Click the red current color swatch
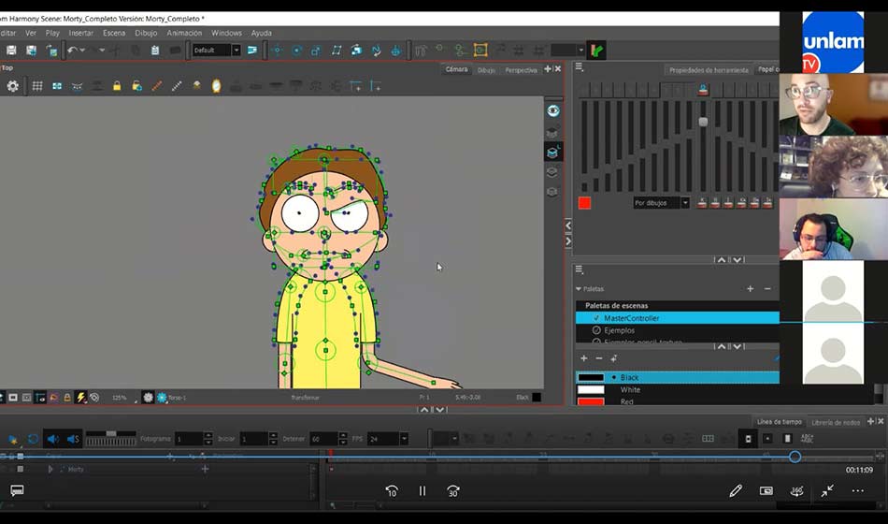888x524 pixels. tap(584, 203)
